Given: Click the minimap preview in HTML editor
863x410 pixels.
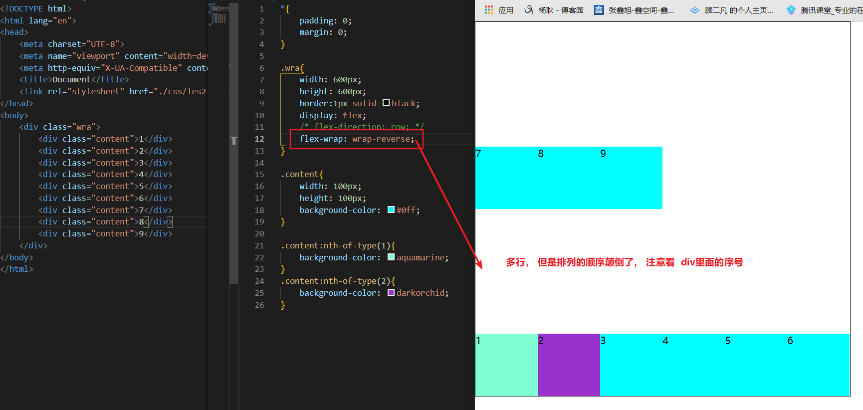Looking at the screenshot, I should click(x=218, y=14).
